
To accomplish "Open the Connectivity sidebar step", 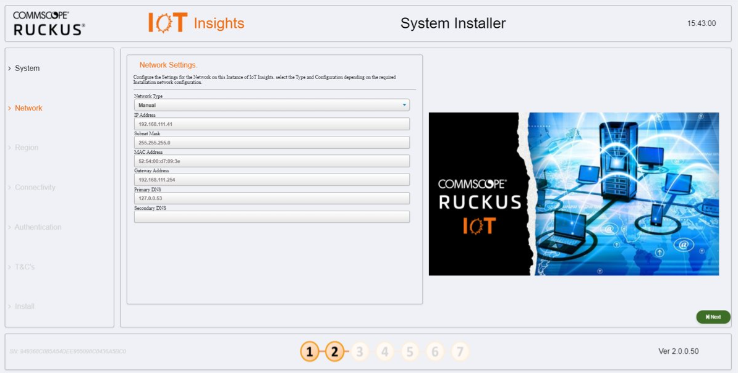I will tap(35, 187).
